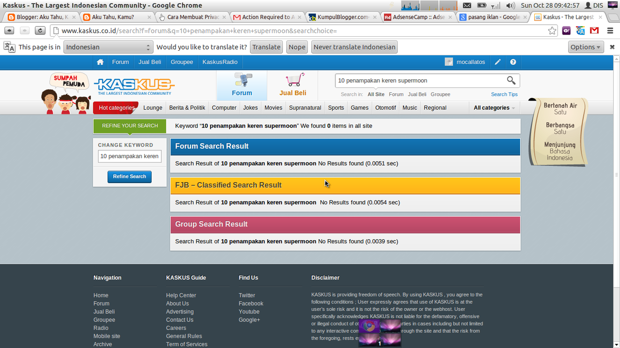Viewport: 620px width, 348px height.
Task: Switch to 'Cara Membuat Privac' browser tab
Action: click(x=192, y=17)
